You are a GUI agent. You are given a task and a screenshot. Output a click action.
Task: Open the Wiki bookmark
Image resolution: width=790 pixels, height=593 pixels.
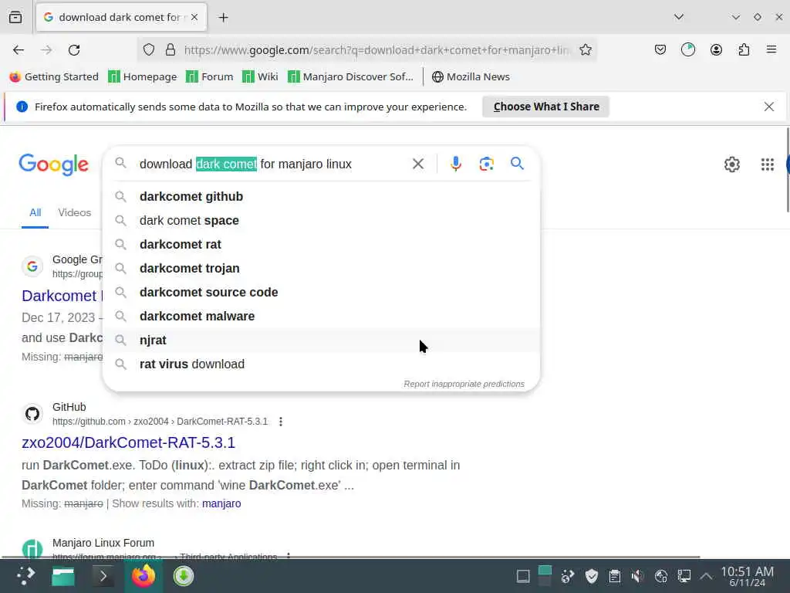pos(260,76)
